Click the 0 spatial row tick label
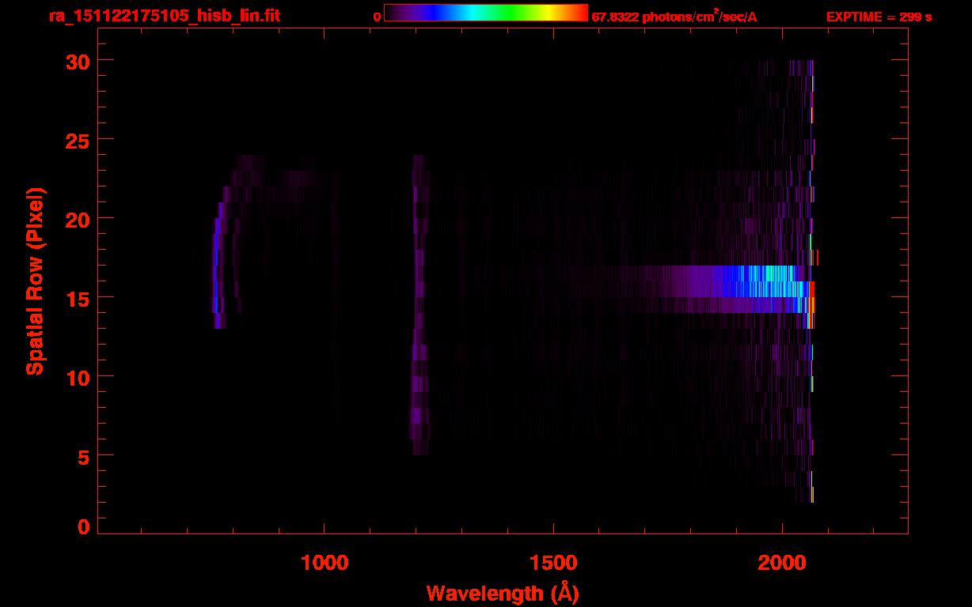Viewport: 972px width, 607px height. pos(84,527)
